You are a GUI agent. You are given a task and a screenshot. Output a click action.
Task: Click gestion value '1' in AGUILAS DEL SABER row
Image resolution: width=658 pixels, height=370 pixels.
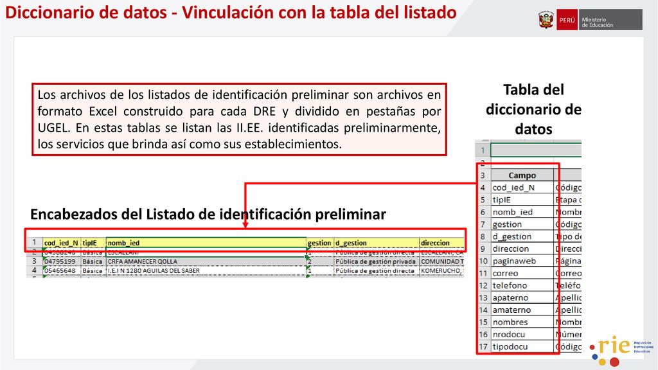pyautogui.click(x=320, y=270)
